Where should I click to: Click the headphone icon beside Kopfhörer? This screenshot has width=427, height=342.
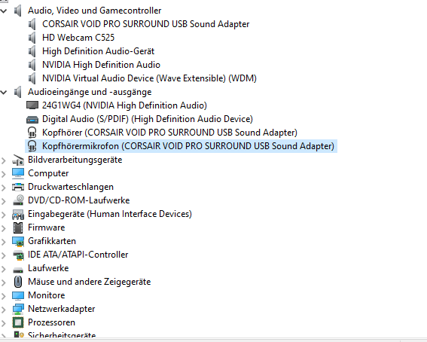click(32, 133)
